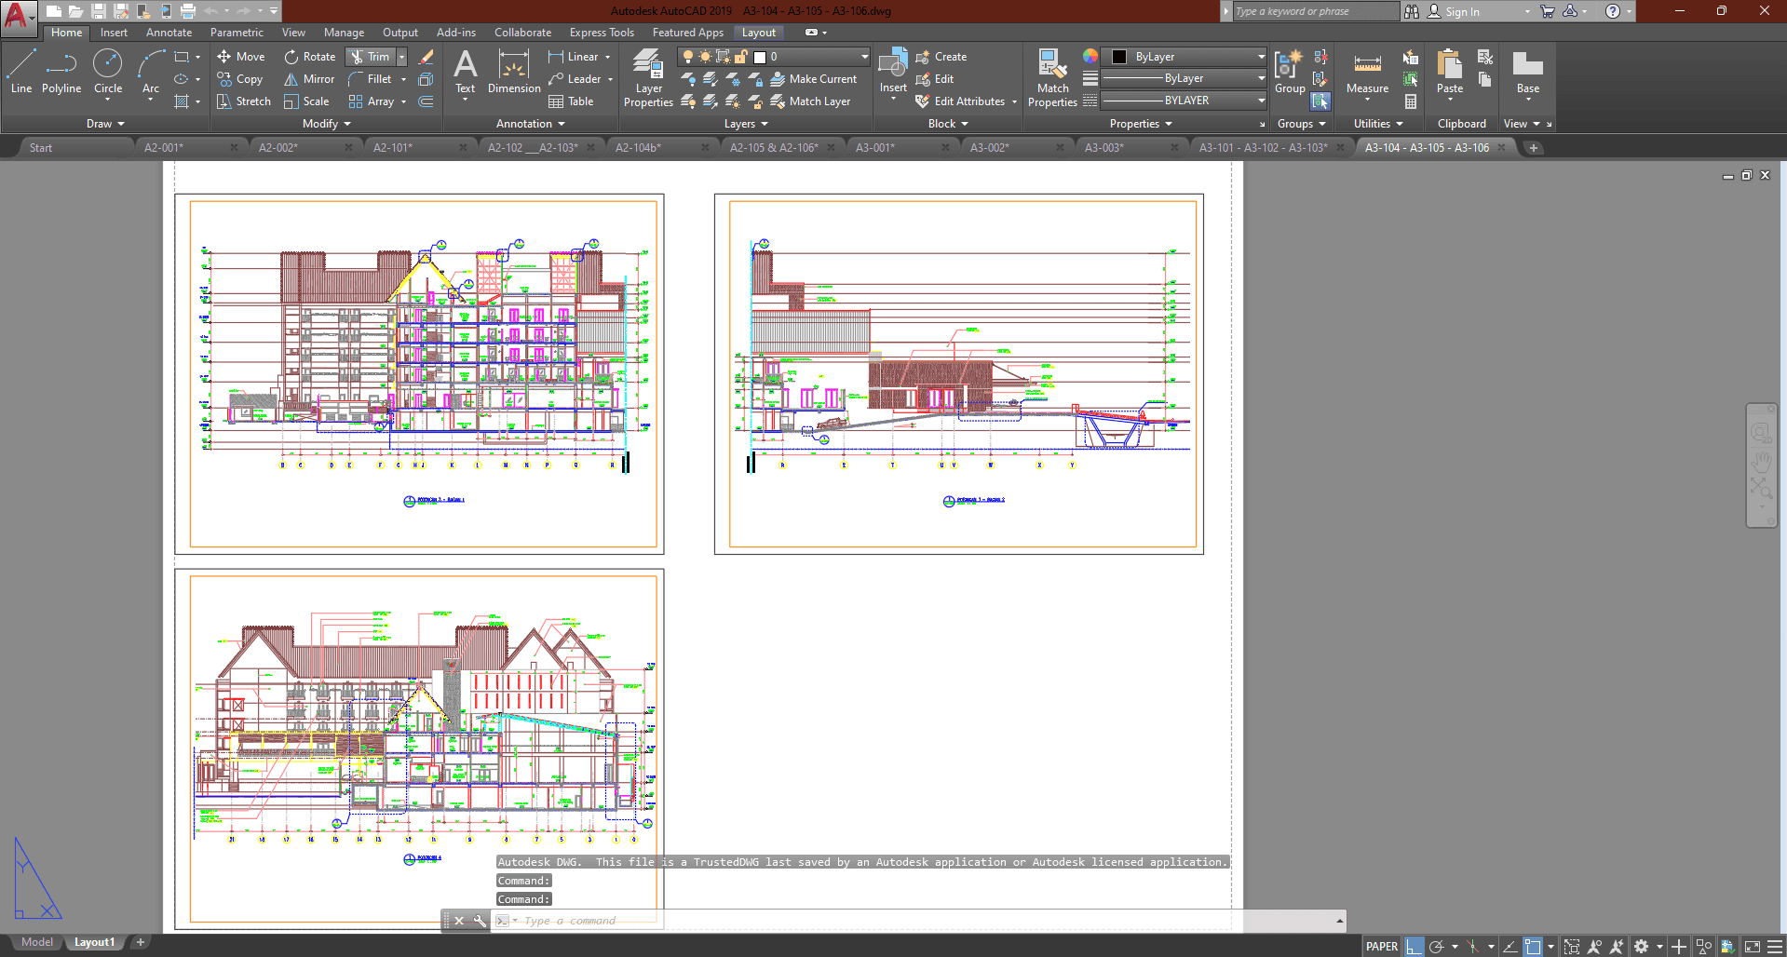Expand the Modify panel flyout

tap(326, 124)
